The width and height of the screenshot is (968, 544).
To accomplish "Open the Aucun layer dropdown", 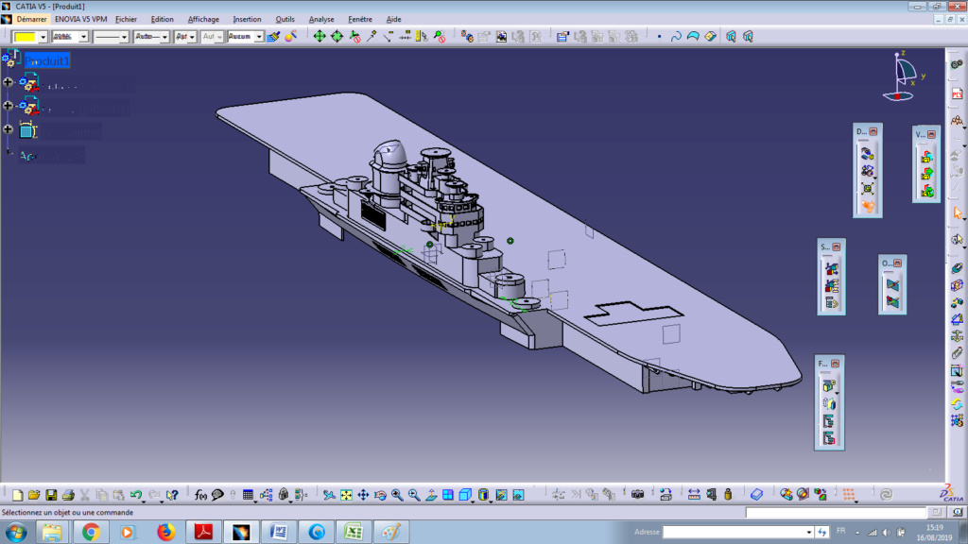I will (x=259, y=37).
